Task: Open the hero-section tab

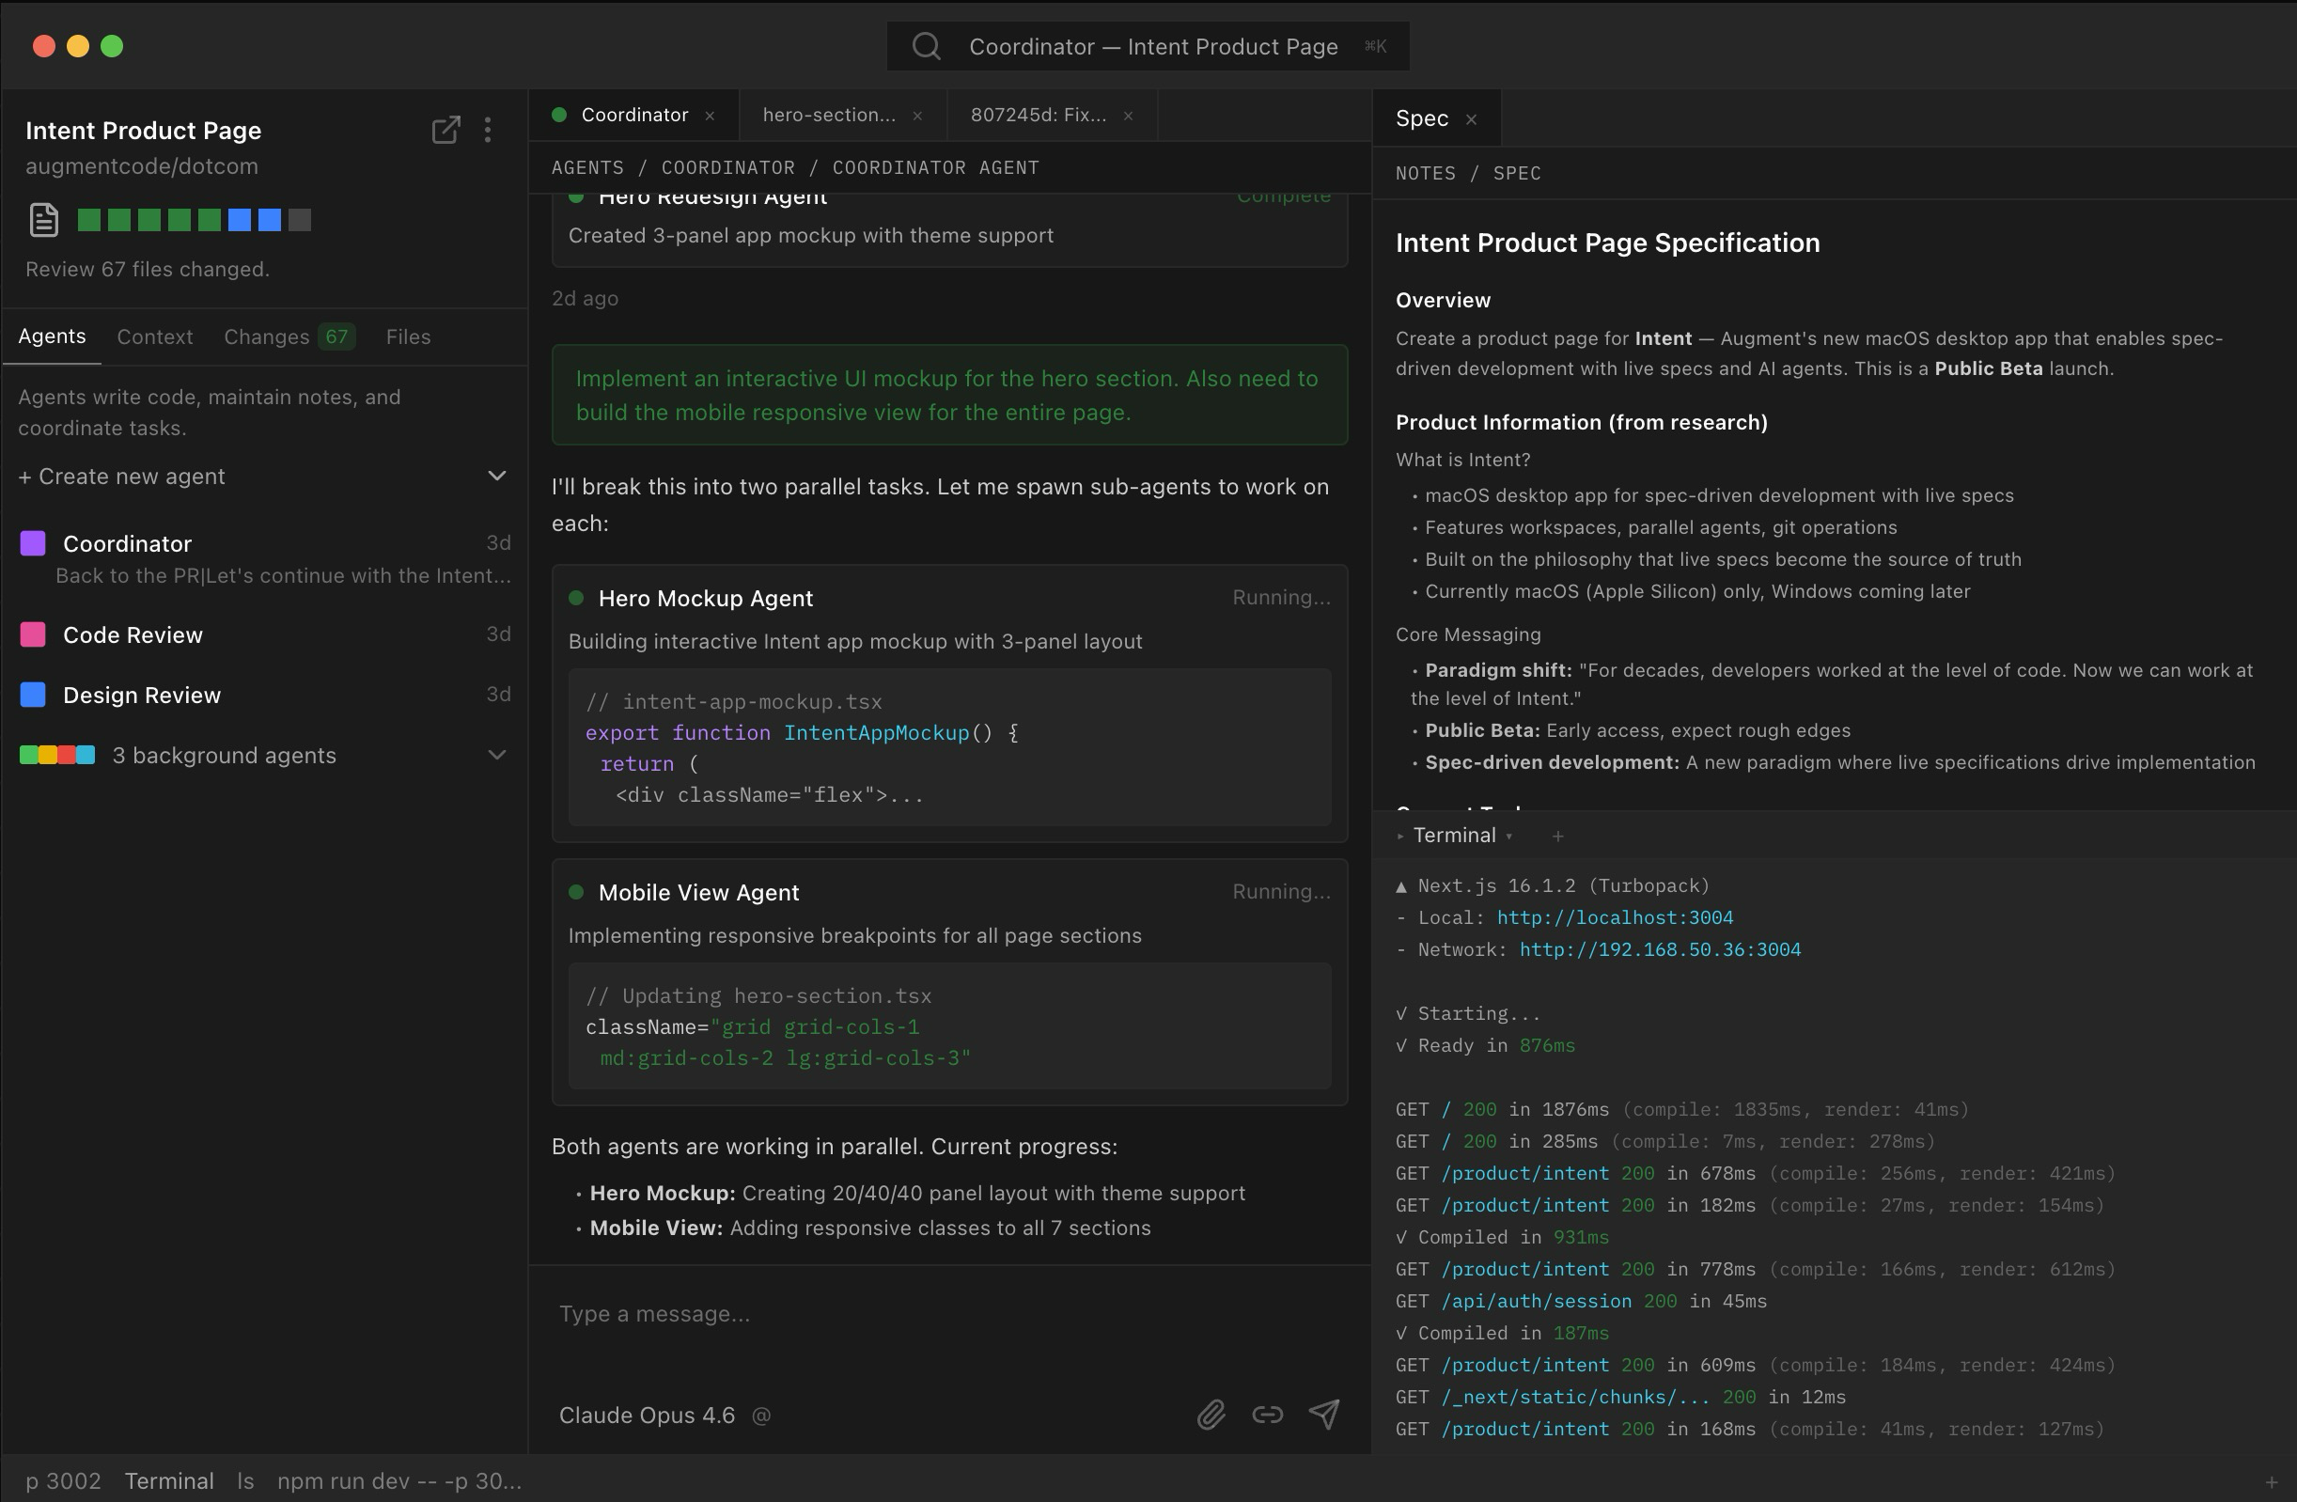Action: click(x=829, y=115)
